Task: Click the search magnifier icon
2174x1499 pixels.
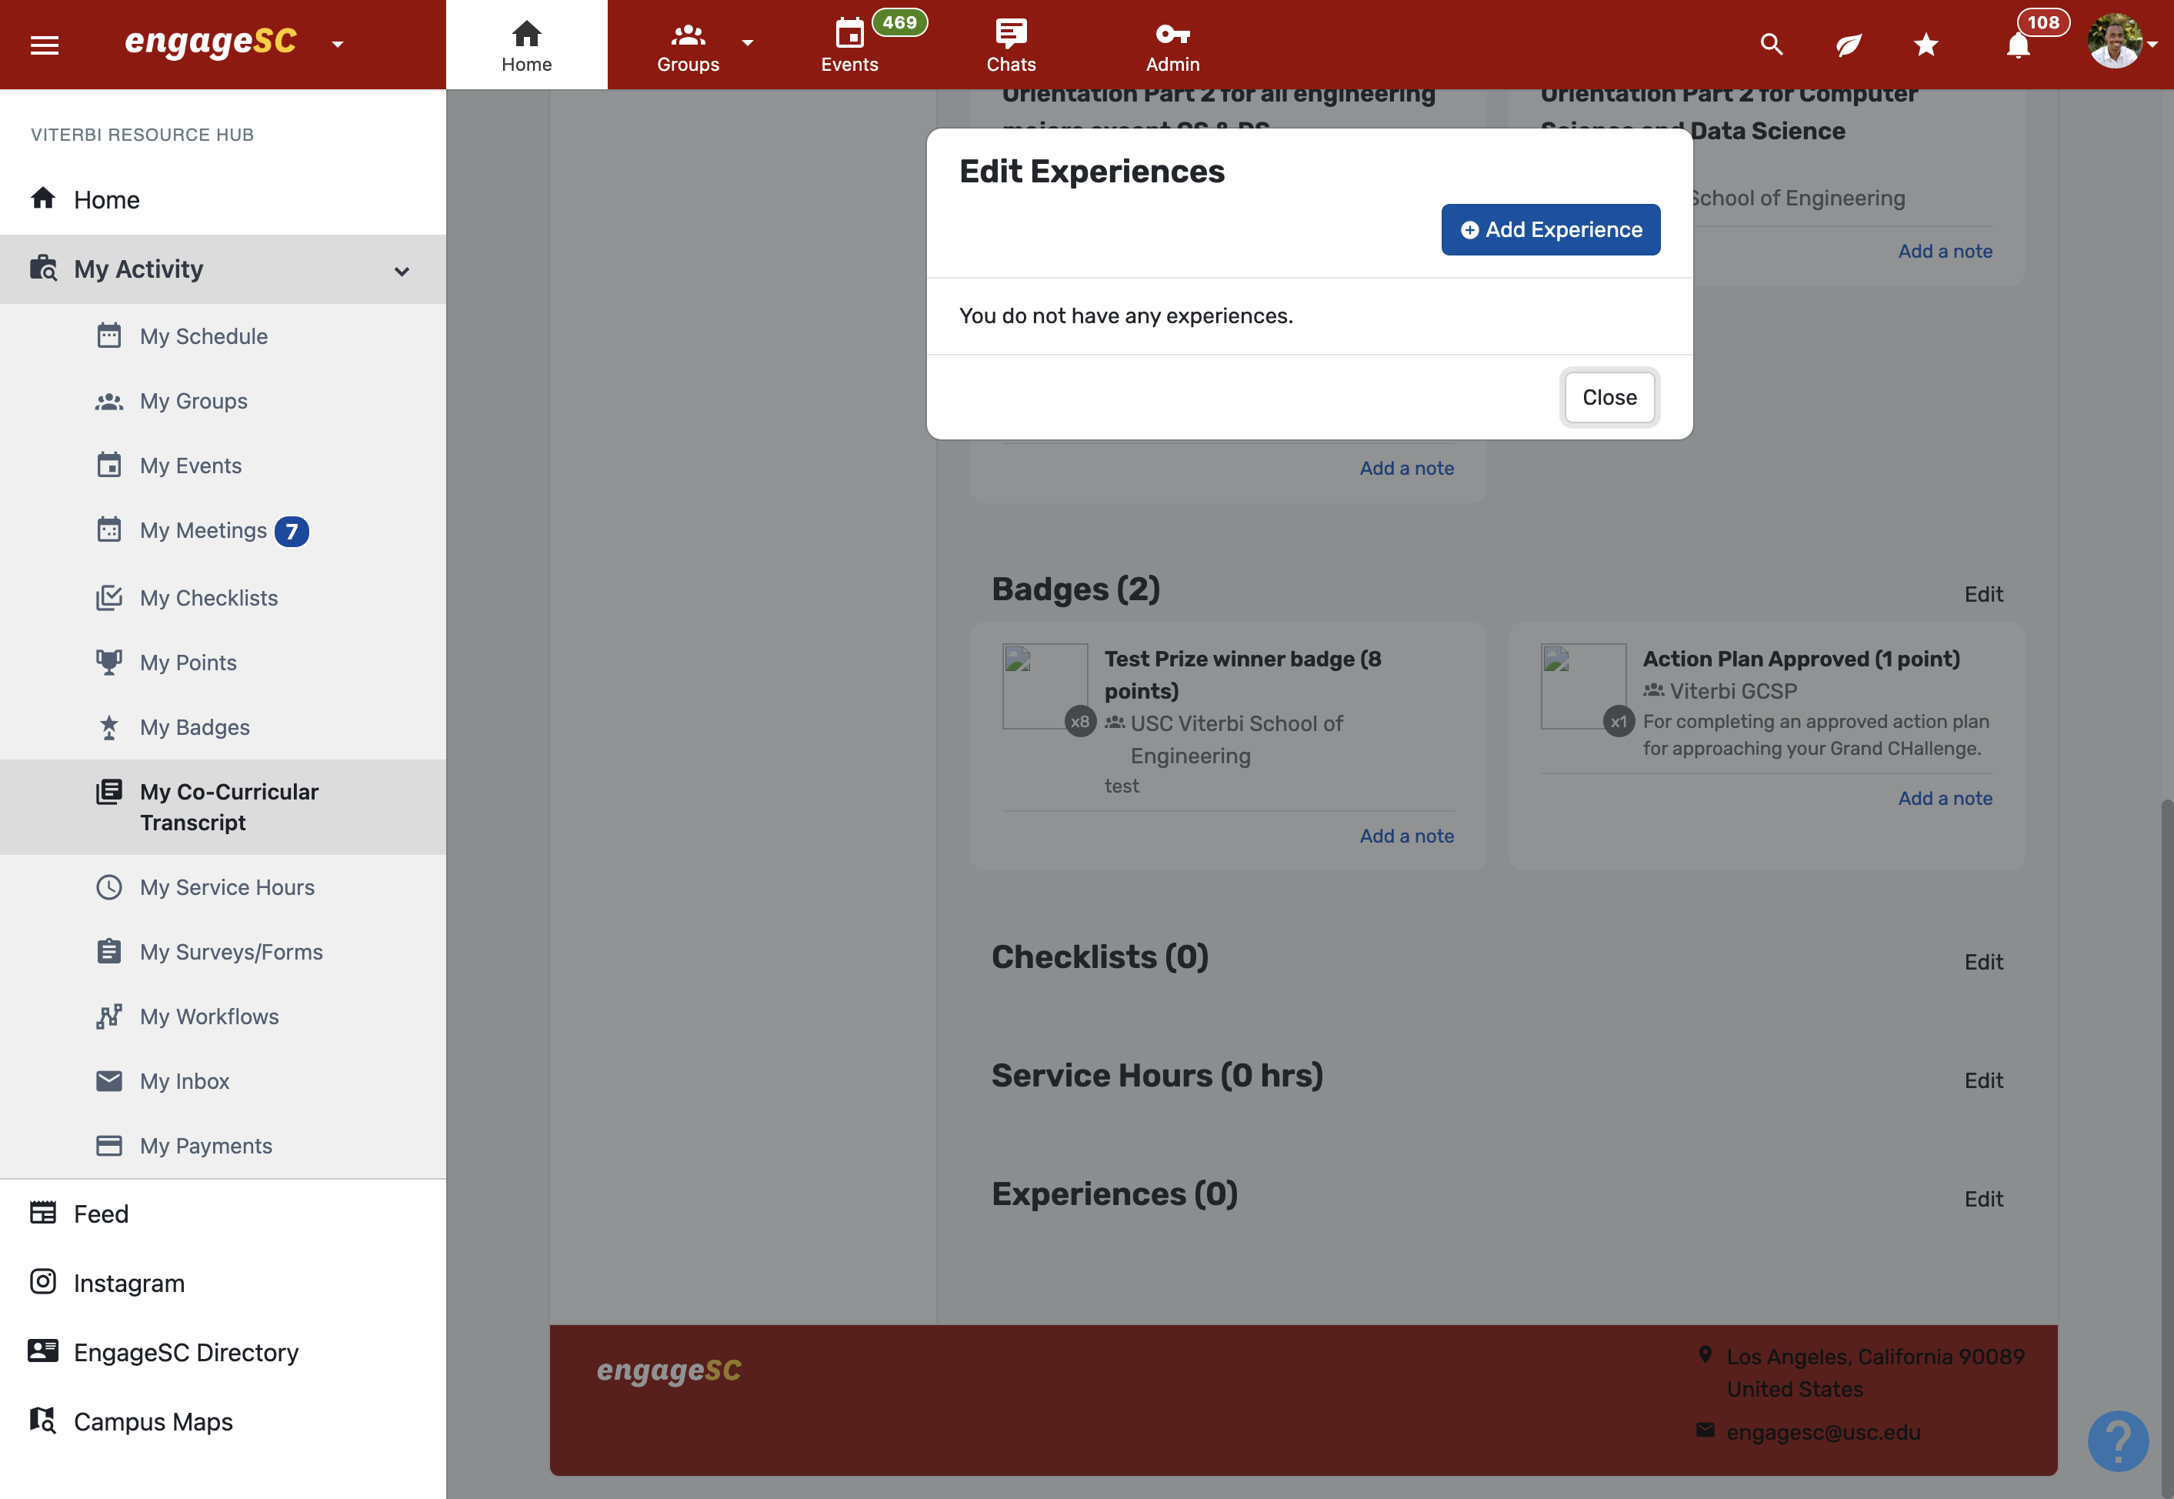Action: pyautogui.click(x=1772, y=44)
